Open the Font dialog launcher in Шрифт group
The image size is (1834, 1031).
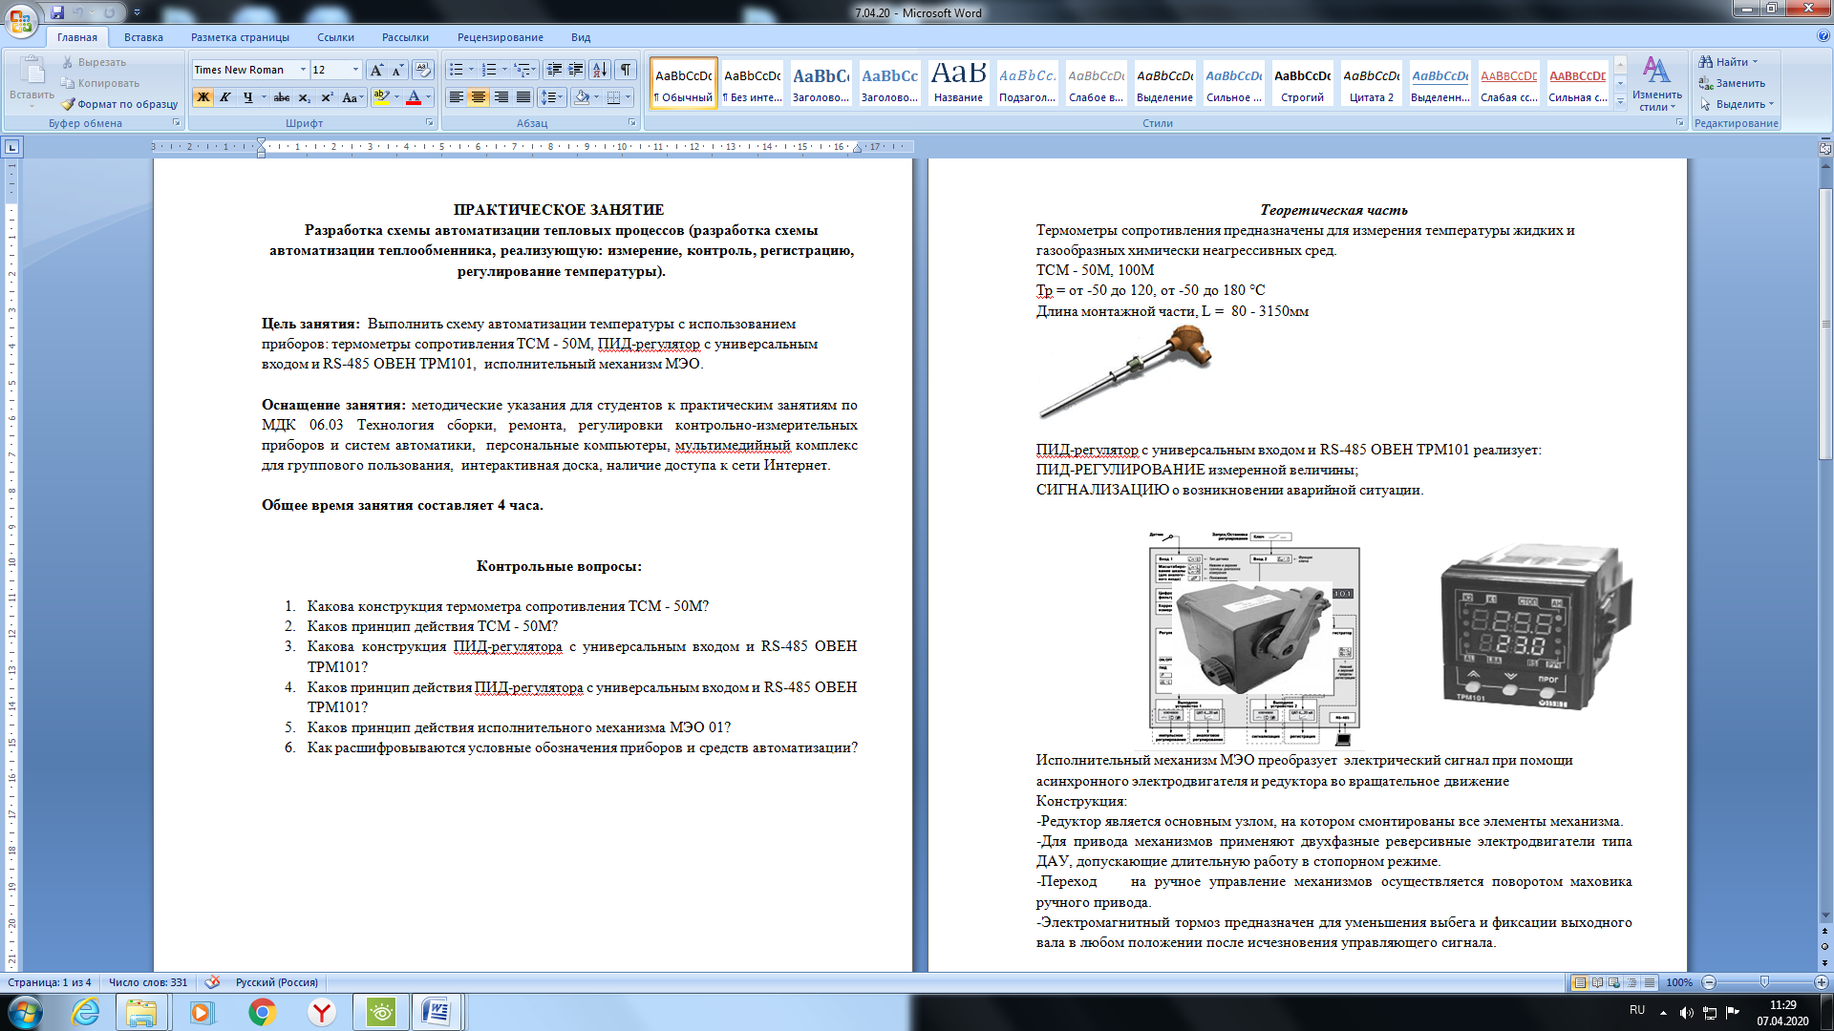pyautogui.click(x=429, y=123)
